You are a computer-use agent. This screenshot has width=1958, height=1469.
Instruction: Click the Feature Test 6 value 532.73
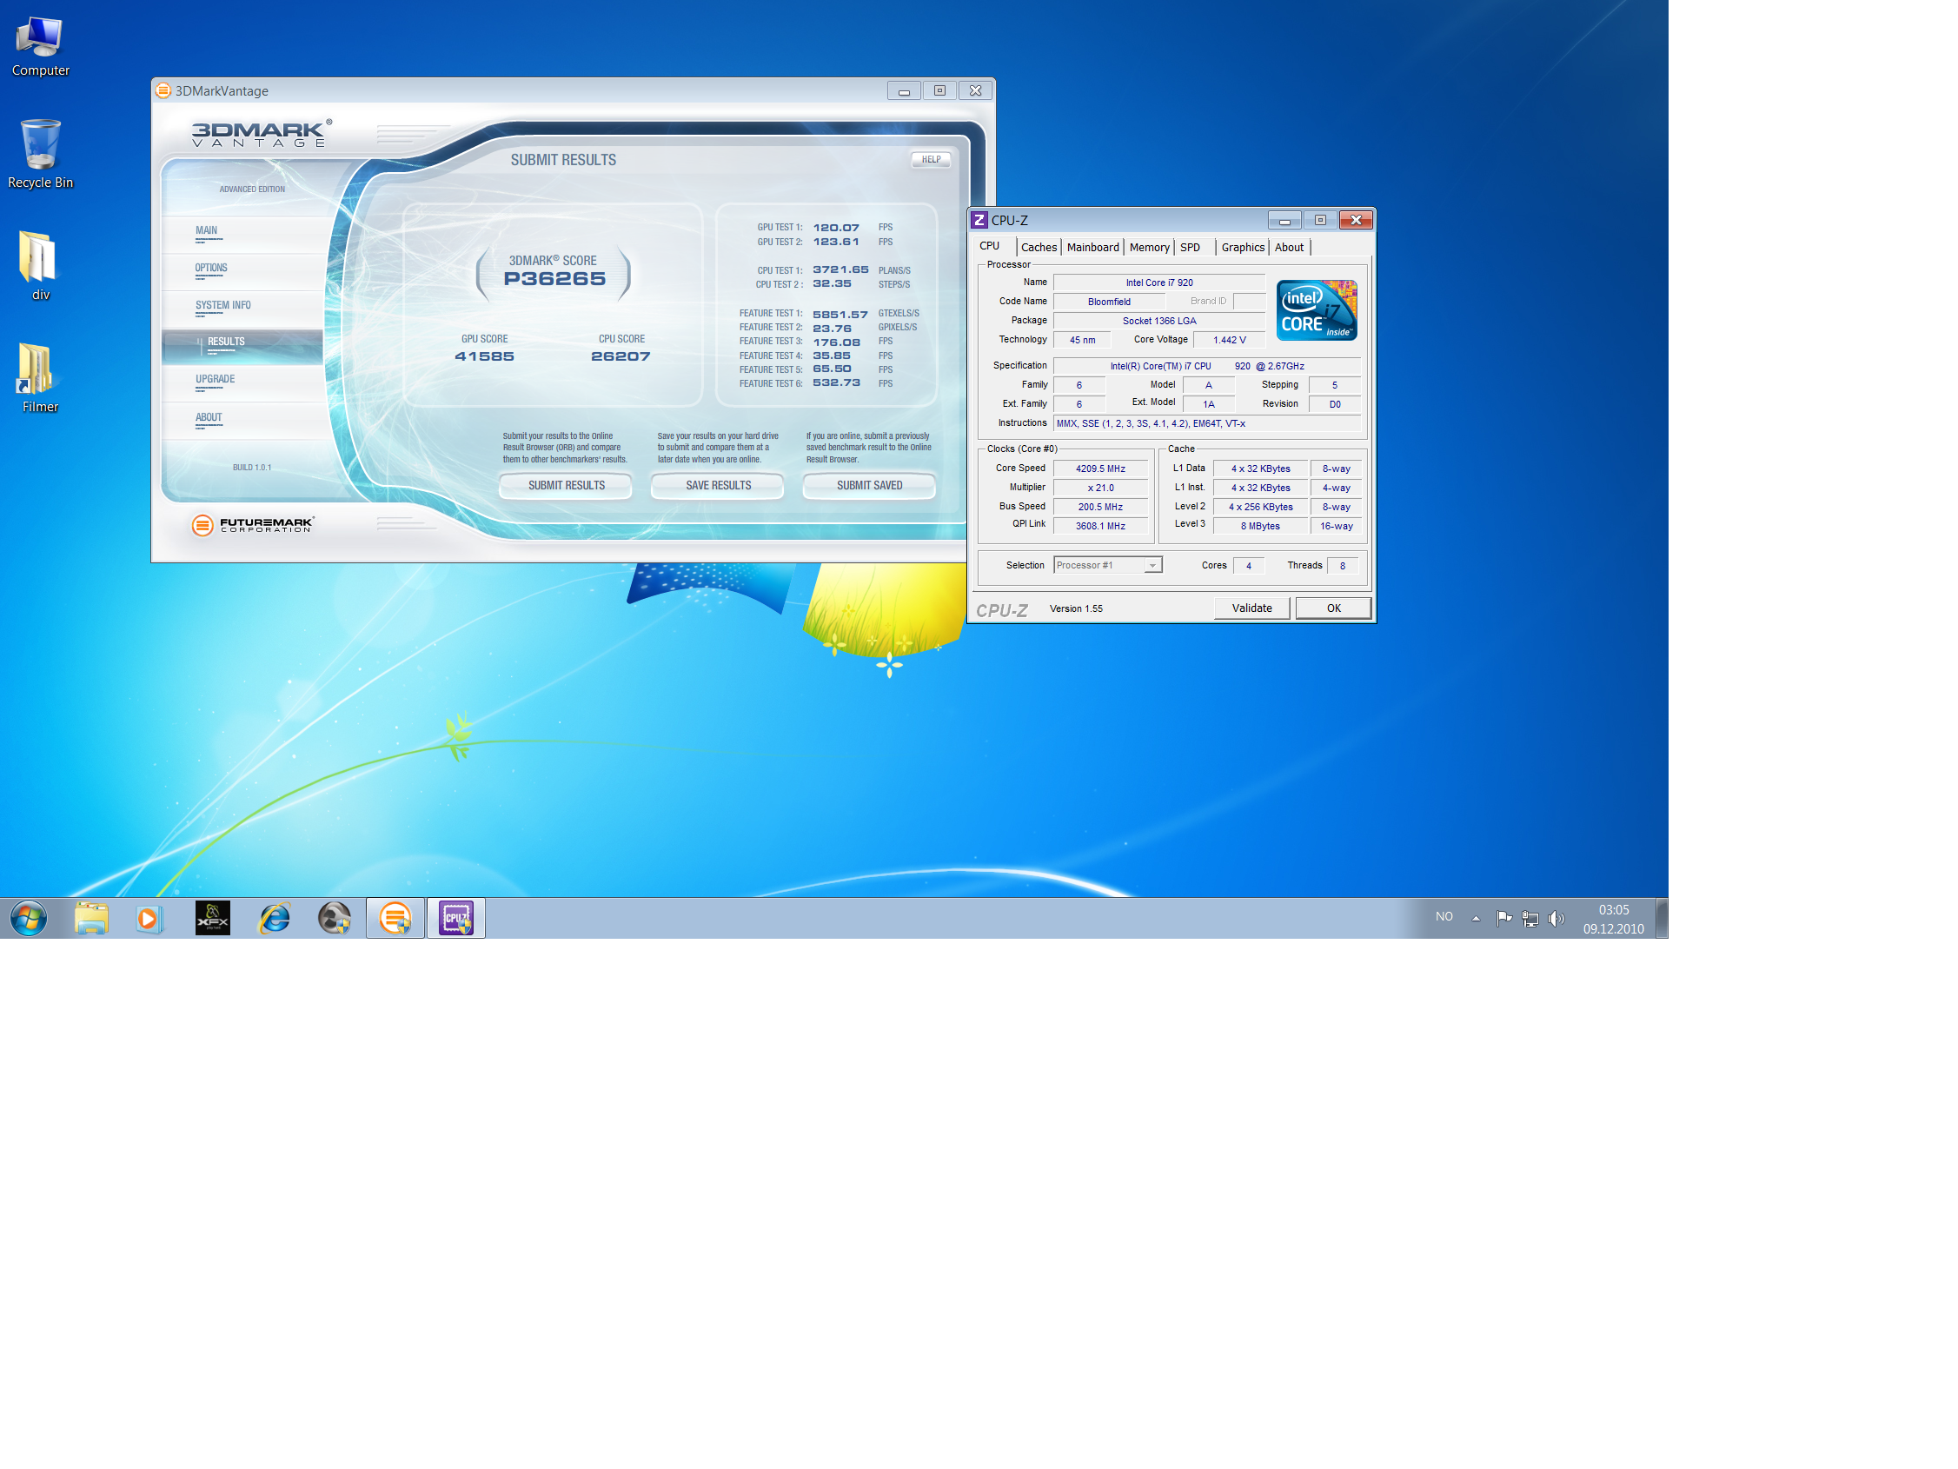[837, 382]
